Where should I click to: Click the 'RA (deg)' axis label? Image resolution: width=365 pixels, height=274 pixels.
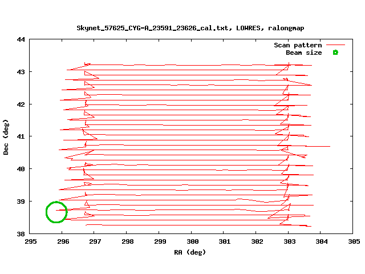coord(190,252)
